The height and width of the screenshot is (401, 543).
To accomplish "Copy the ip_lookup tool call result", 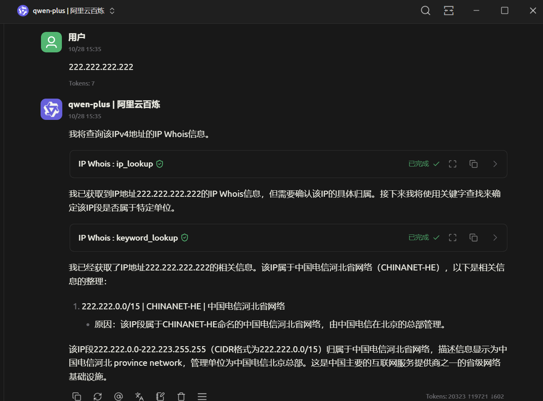I will point(473,164).
